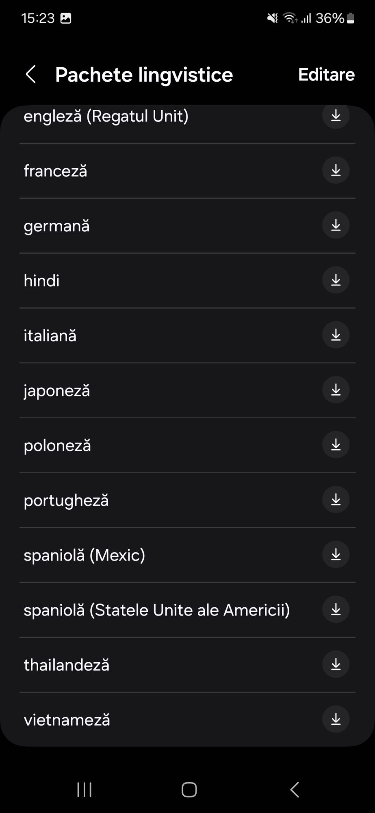Image resolution: width=375 pixels, height=813 pixels.
Task: Open the recent apps navigation button
Action: [85, 790]
